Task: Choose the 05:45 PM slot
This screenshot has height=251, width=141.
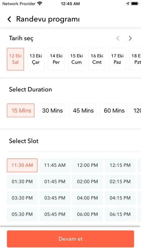Action: click(x=55, y=214)
